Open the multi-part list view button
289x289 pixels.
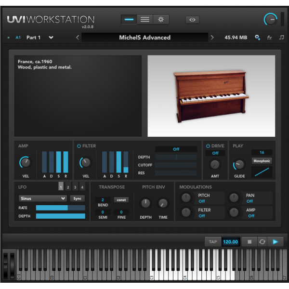click(x=145, y=20)
